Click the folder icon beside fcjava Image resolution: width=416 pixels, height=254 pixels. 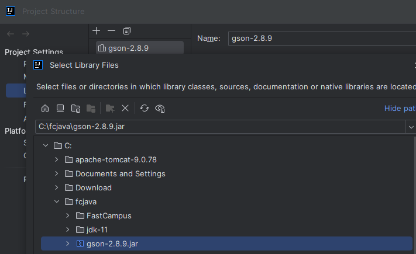coord(69,201)
